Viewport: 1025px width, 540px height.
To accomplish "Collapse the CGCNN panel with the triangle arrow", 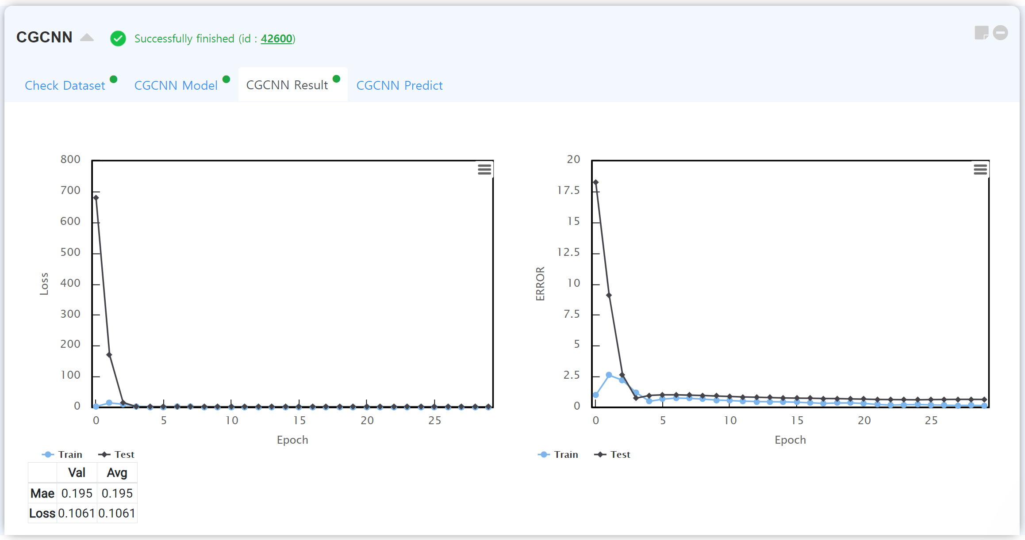I will (x=87, y=38).
